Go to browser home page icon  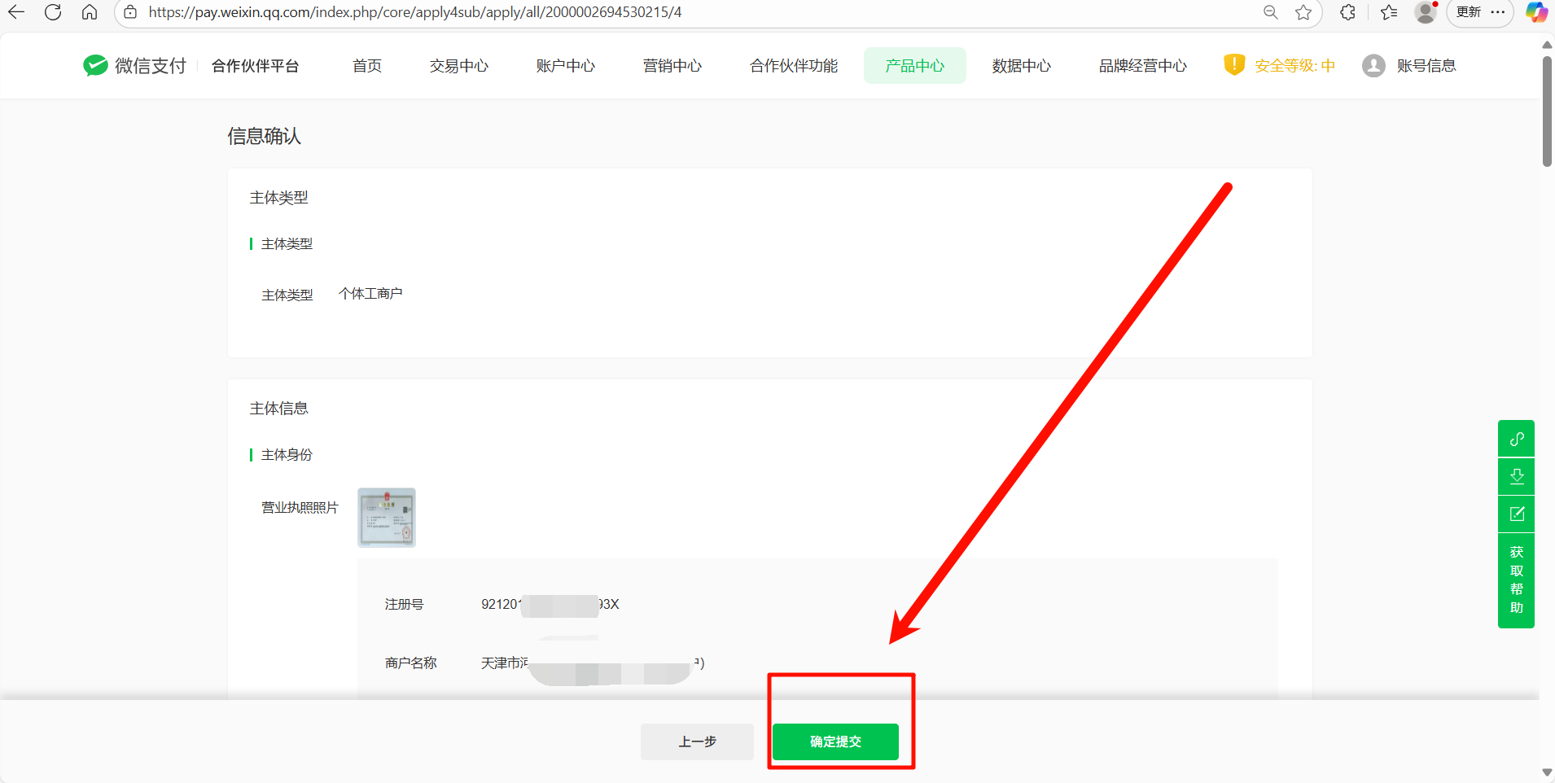[x=90, y=12]
